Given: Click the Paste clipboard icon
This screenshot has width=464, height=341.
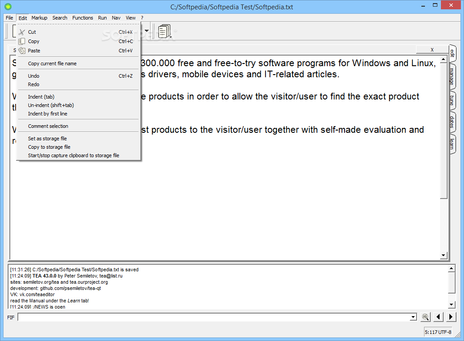Looking at the screenshot, I should 22,51.
